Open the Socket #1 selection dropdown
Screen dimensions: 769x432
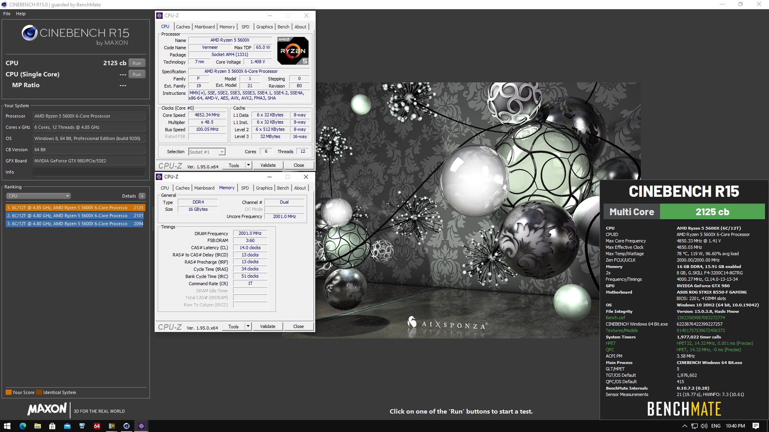click(207, 152)
